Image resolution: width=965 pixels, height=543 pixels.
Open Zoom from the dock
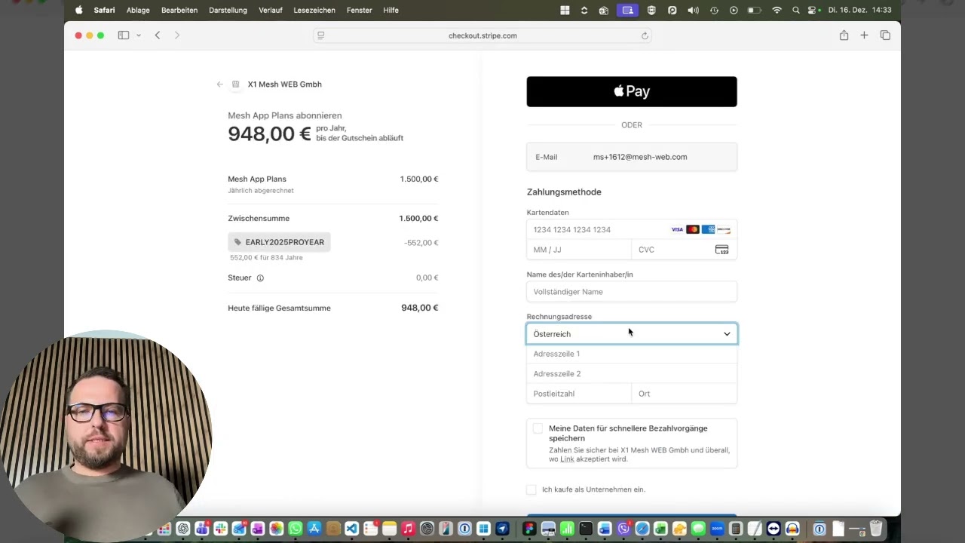[717, 529]
